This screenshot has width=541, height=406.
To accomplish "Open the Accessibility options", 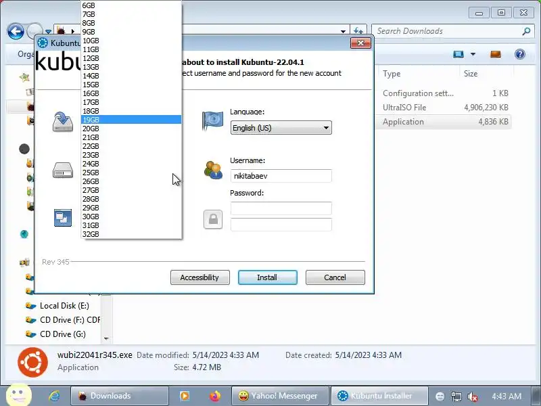I will (x=199, y=277).
